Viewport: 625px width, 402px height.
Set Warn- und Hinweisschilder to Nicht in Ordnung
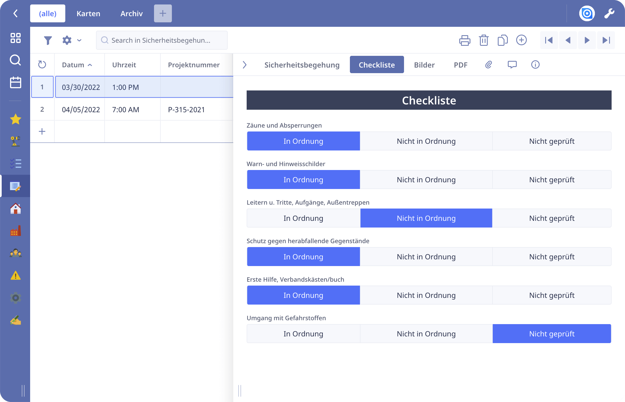point(426,180)
